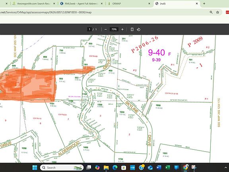Click the red extension icon in Chrome toolbar
This screenshot has height=172, width=229.
(x=227, y=12)
